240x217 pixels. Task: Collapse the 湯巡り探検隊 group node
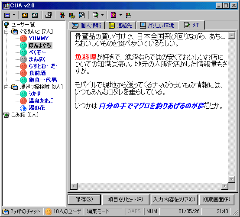click(x=6, y=87)
